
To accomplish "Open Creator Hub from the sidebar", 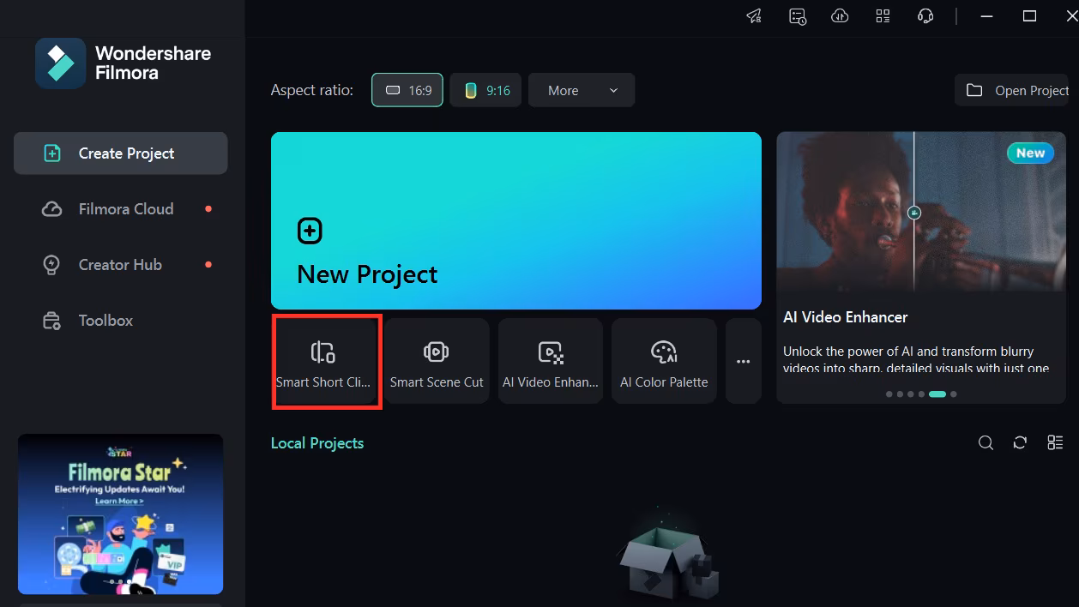I will click(121, 265).
